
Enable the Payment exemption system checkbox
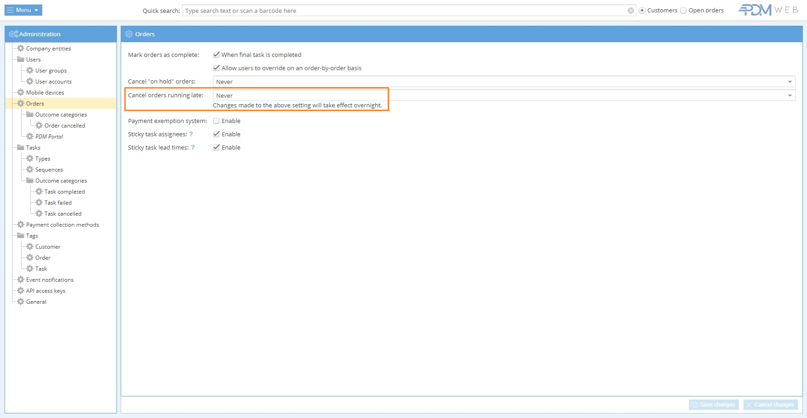pos(217,121)
